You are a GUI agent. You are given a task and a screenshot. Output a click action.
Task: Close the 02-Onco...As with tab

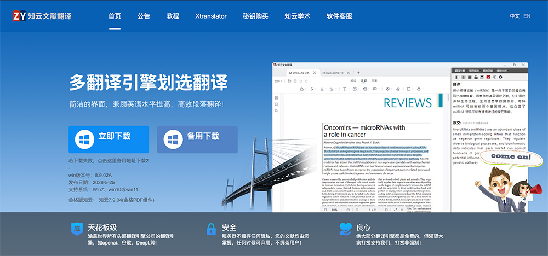pyautogui.click(x=315, y=73)
